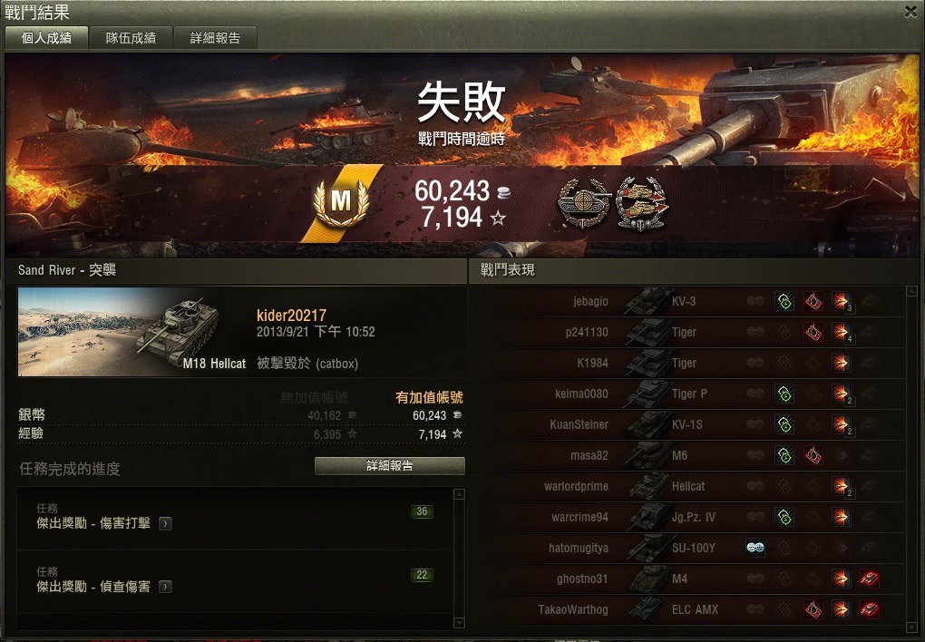The image size is (925, 642).
Task: Click the crossed tanks medal icon
Action: [642, 204]
